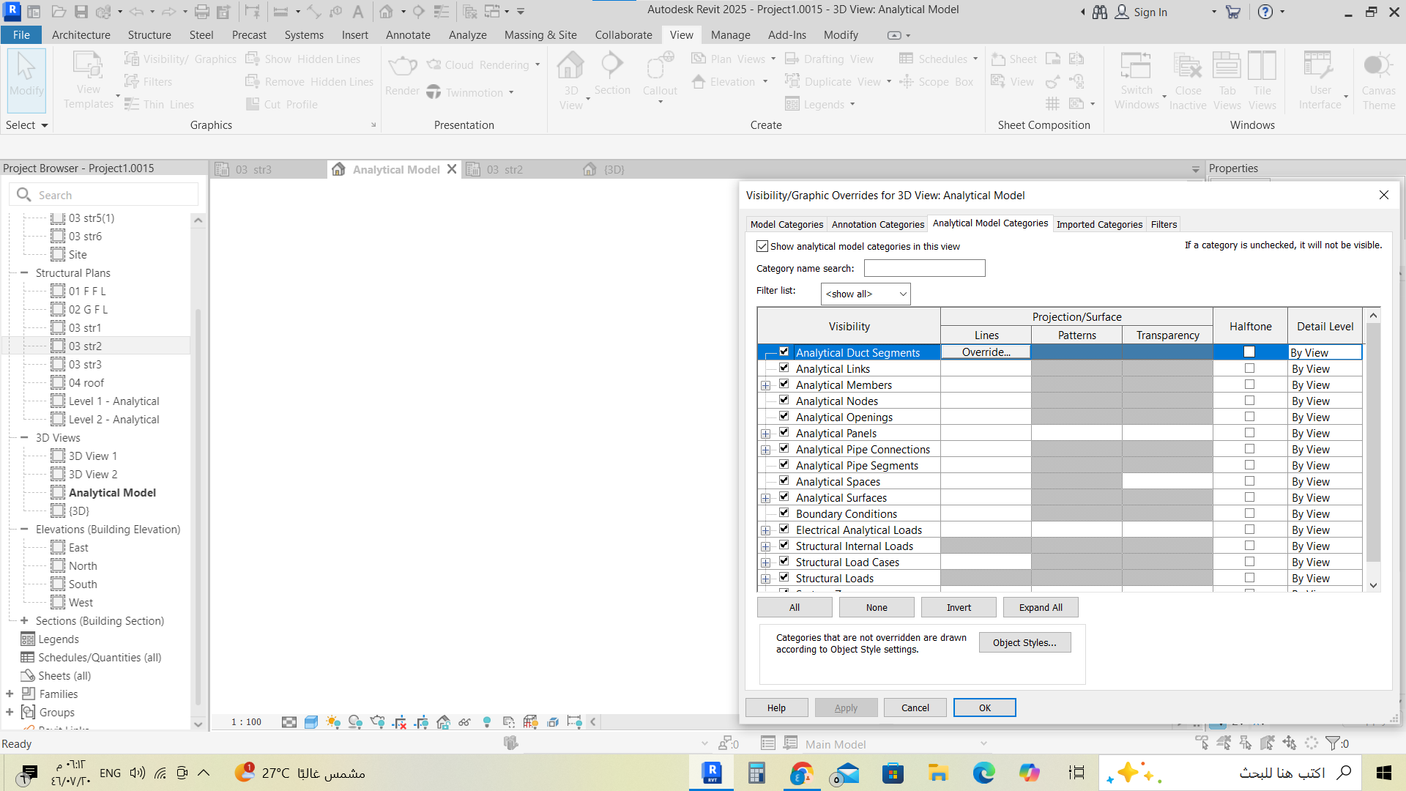This screenshot has width=1406, height=791.
Task: Open the Autodesk App Store cart icon
Action: [1233, 12]
